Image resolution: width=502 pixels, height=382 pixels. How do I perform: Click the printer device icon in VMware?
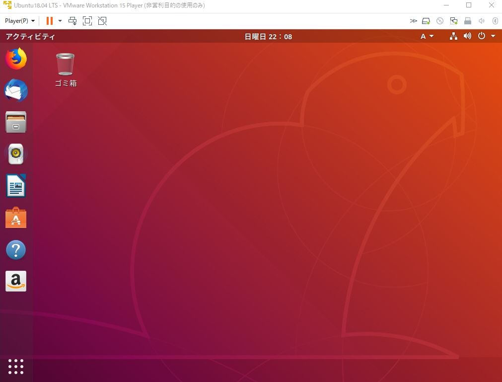468,21
